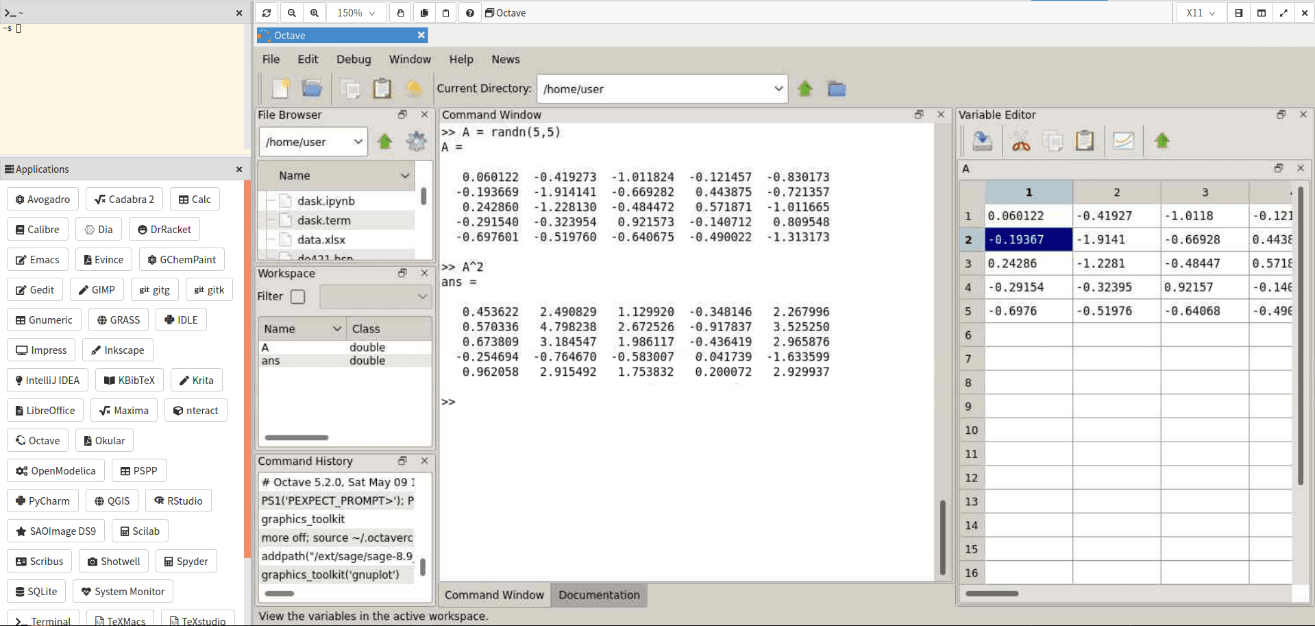Click Browse directories icon beside Current Directory
Viewport: 1315px width, 626px height.
pos(836,88)
